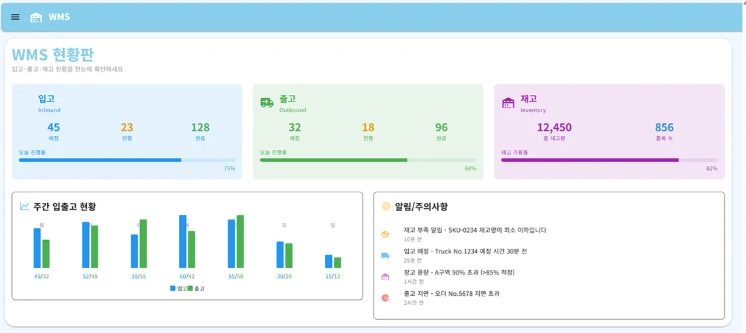Image resolution: width=746 pixels, height=333 pixels.
Task: Click the 52/48 chart label
Action: pos(90,277)
